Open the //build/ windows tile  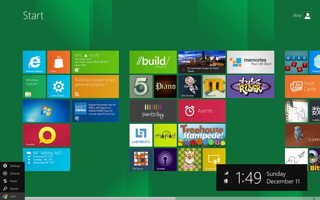point(153,62)
